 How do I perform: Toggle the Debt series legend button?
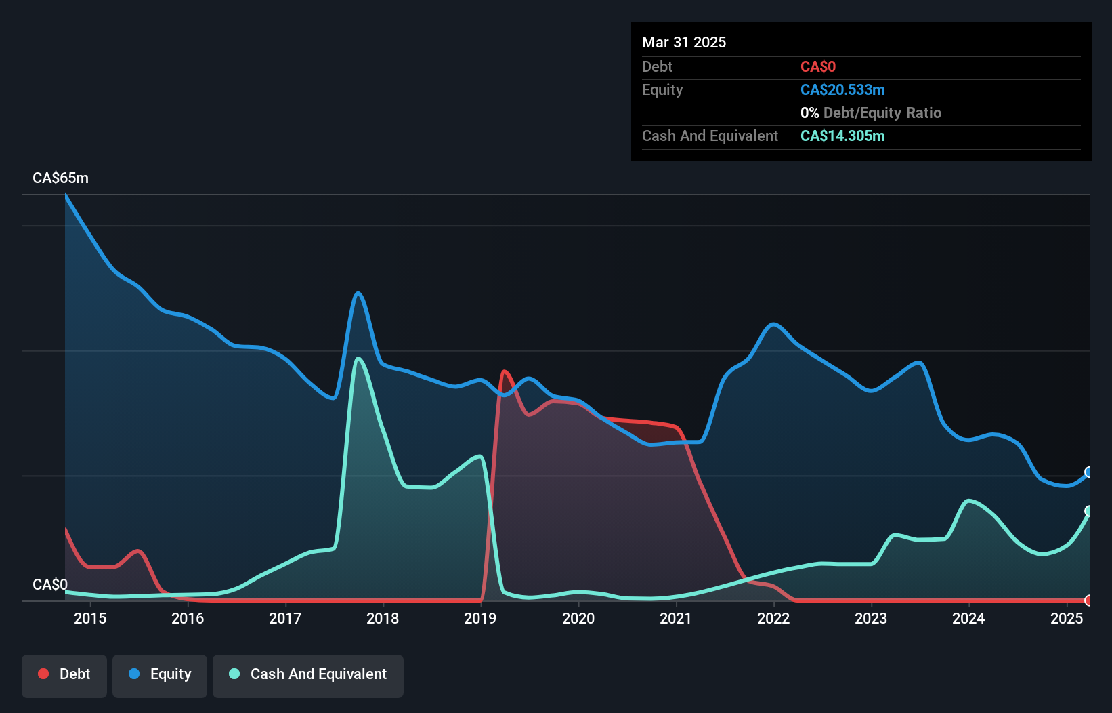point(64,676)
